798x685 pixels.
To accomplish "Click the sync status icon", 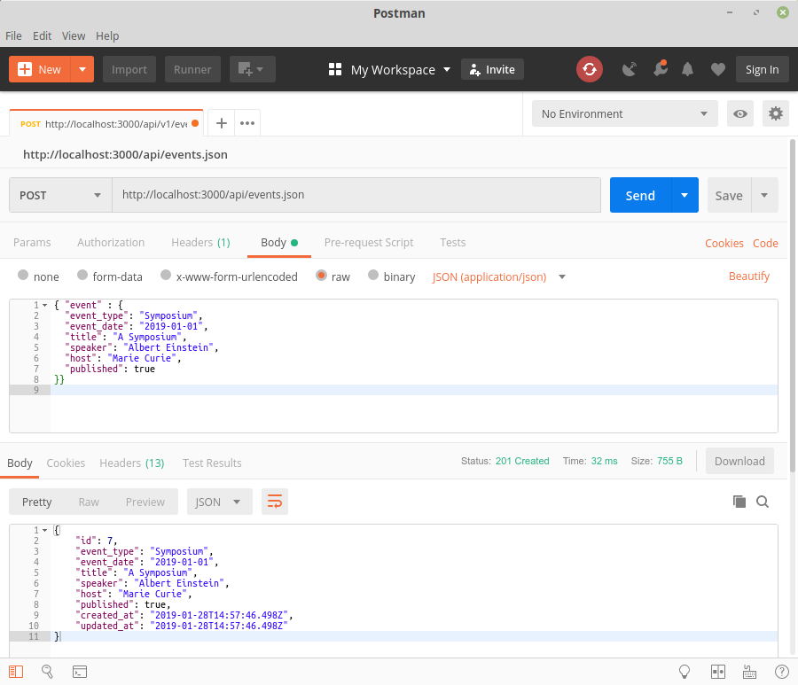I will (590, 69).
